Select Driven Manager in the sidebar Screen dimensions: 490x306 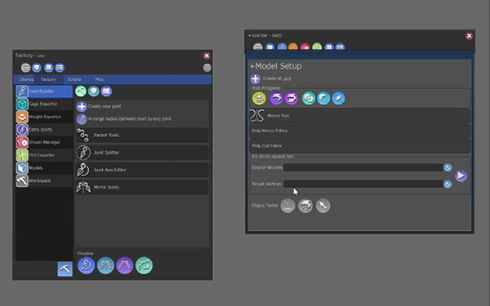tap(44, 142)
